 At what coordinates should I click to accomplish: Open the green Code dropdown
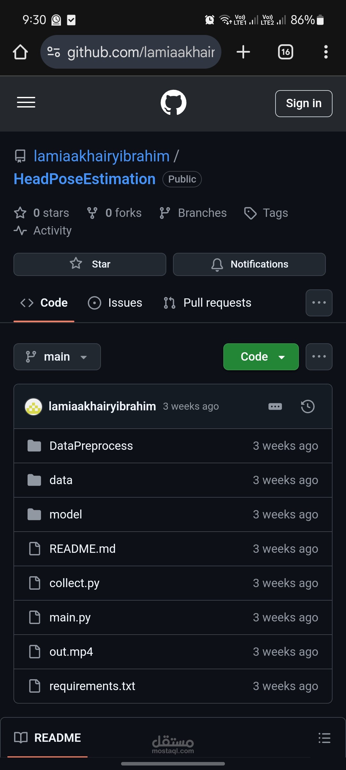261,357
